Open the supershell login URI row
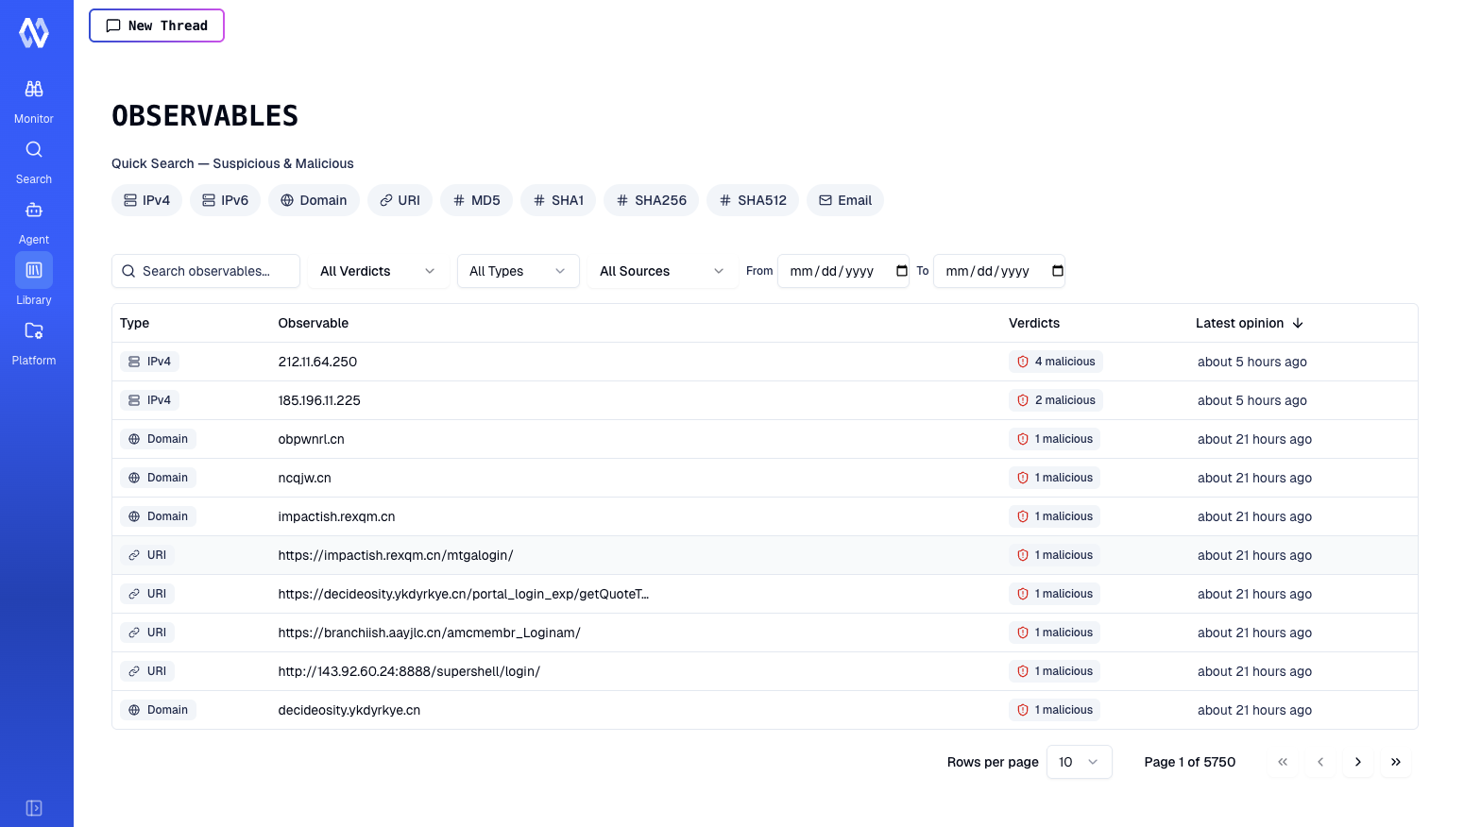Screen dimensions: 1464x827 (x=765, y=671)
